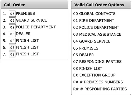Select 08 FINISH LIST in options panel

click(88, 69)
